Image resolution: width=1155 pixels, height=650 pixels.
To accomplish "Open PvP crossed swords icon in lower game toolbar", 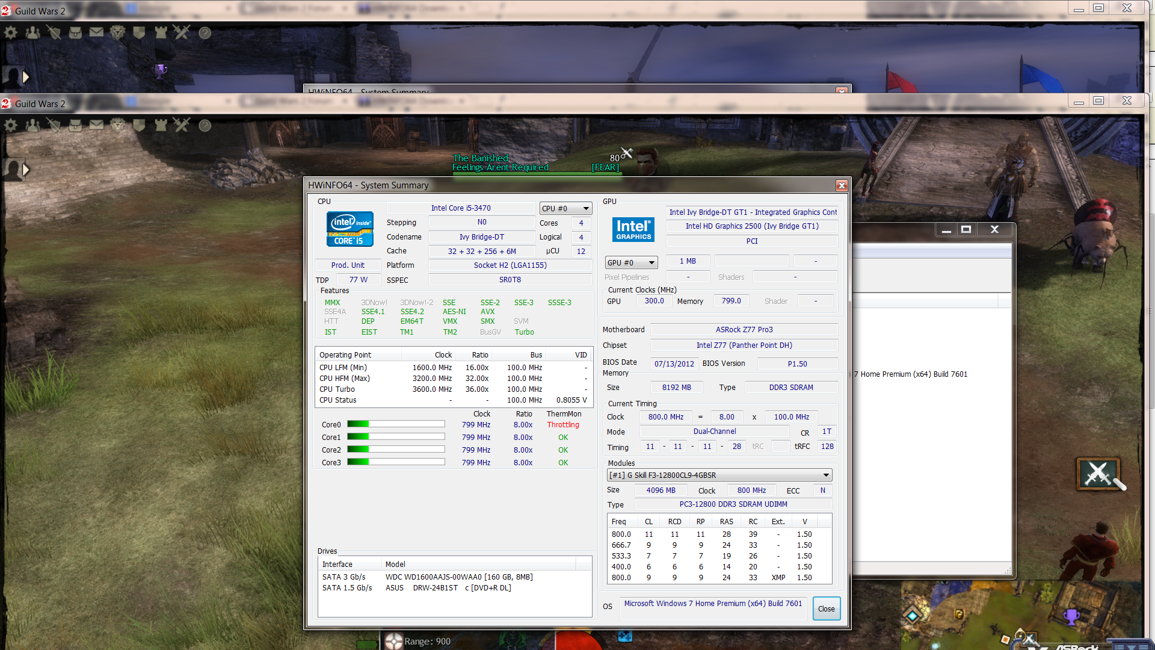I will point(182,125).
